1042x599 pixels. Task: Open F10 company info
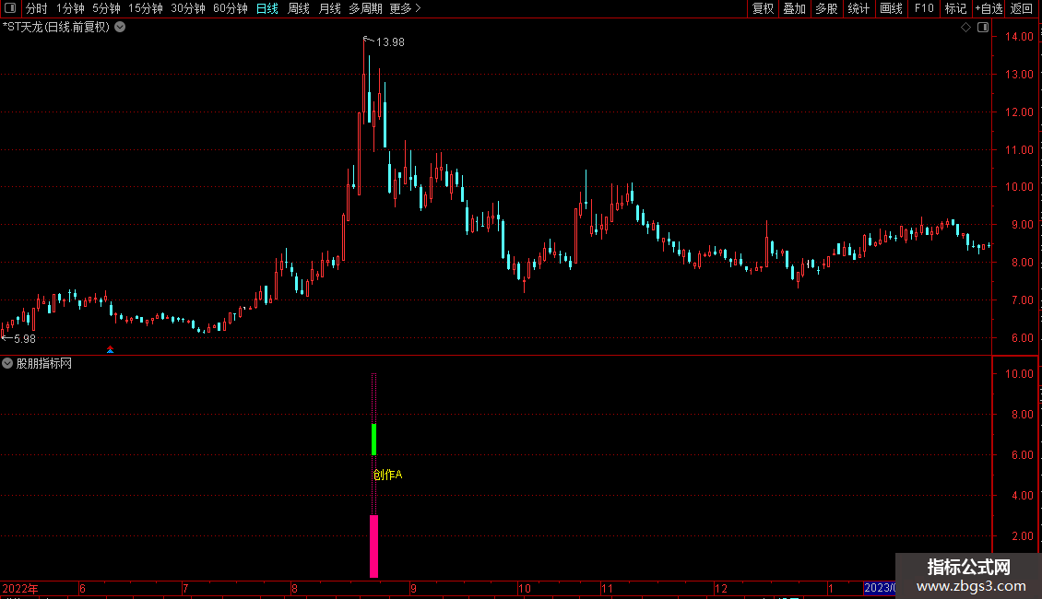[924, 8]
